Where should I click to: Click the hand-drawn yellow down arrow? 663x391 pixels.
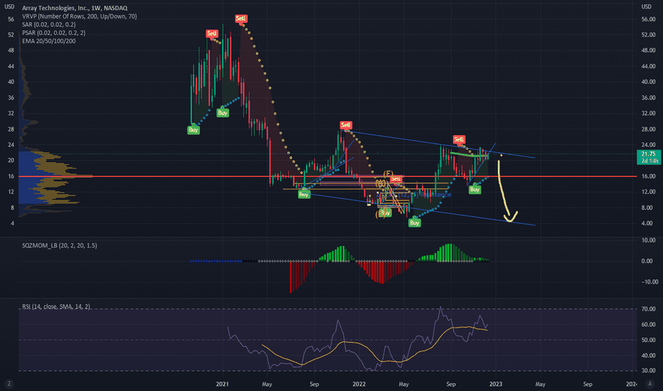click(506, 191)
